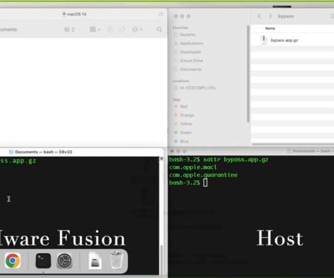Select the Green tag in sidebar
The width and height of the screenshot is (334, 278).
point(185,133)
